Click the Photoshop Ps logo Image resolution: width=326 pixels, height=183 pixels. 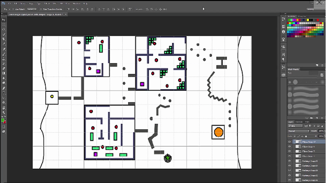tap(3, 3)
